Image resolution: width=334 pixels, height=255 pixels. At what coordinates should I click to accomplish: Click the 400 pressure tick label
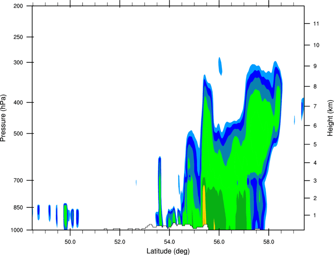(x=18, y=102)
